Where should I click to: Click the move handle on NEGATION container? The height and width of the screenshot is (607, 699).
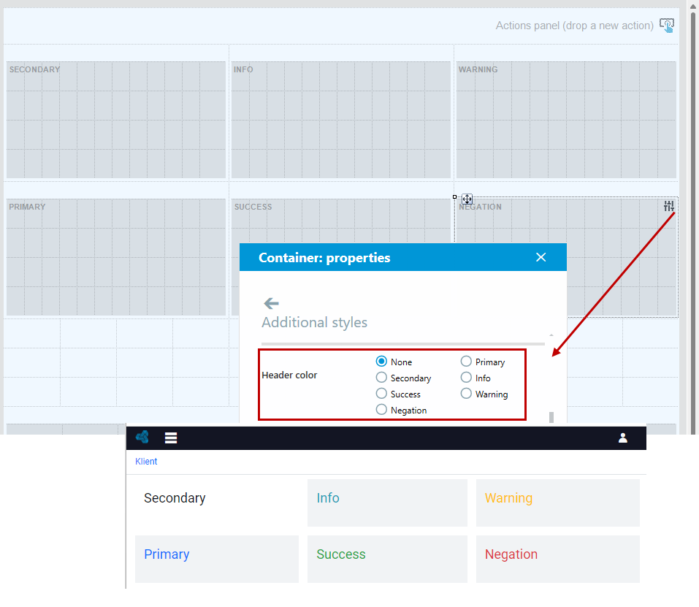pos(467,199)
